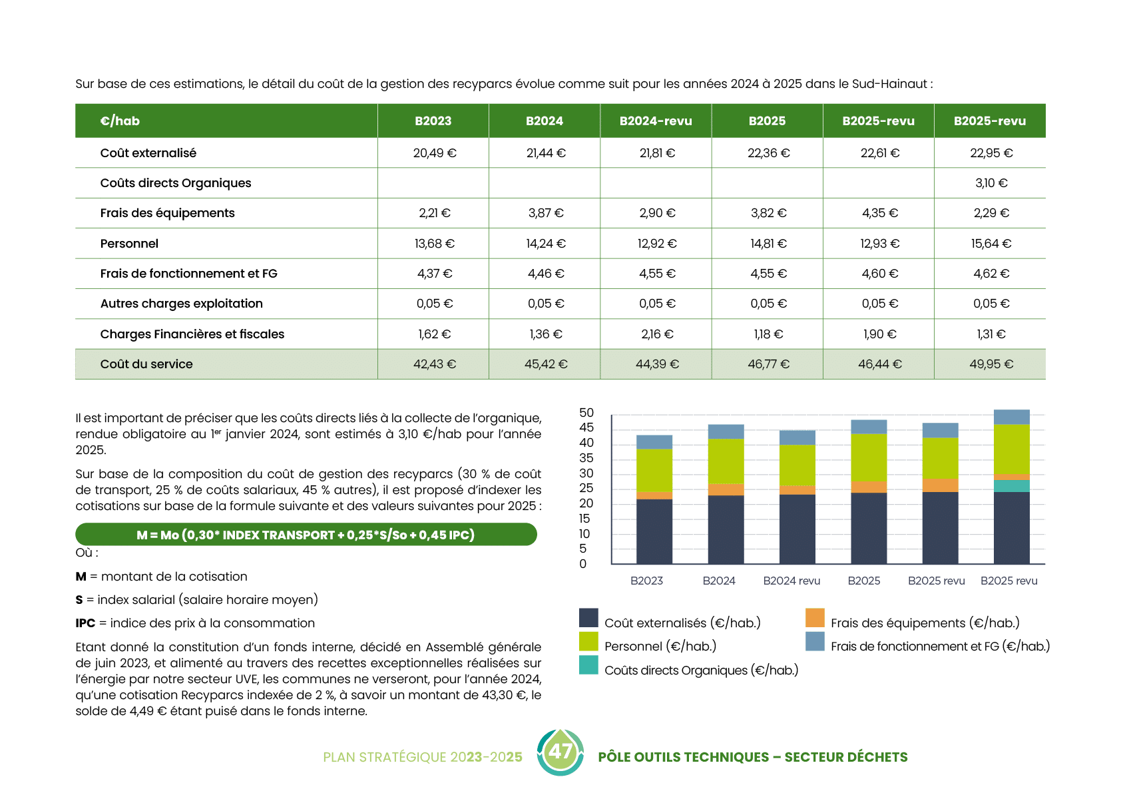Viewport: 1121px width, 793px height.
Task: Click the 3,10 € Coûts directs Organiques value
Action: pos(991,183)
